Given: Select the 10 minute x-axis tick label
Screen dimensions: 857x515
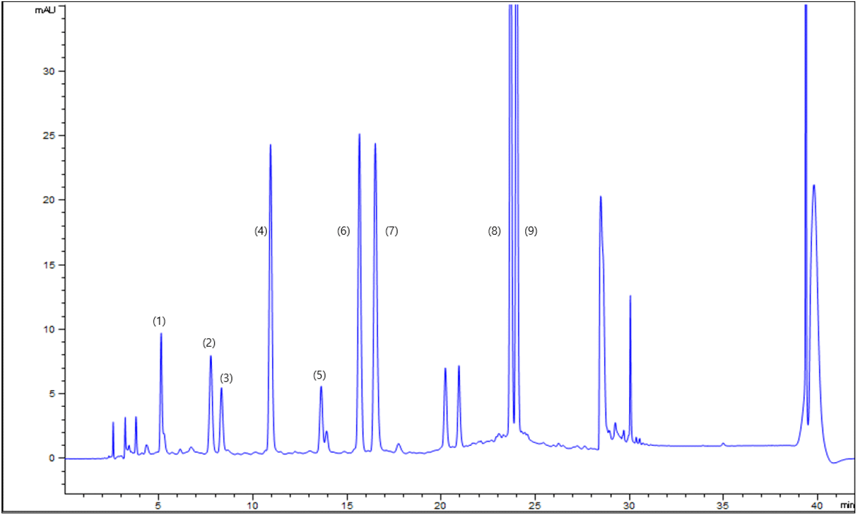Looking at the screenshot, I should 252,505.
